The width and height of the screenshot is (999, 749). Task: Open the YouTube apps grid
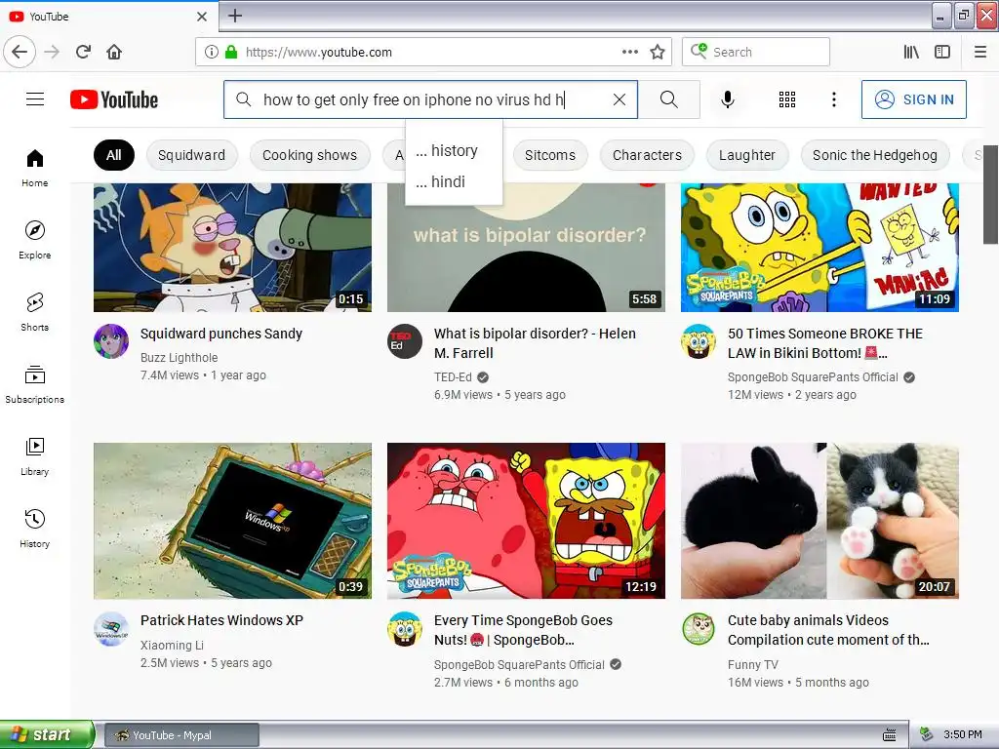point(787,99)
